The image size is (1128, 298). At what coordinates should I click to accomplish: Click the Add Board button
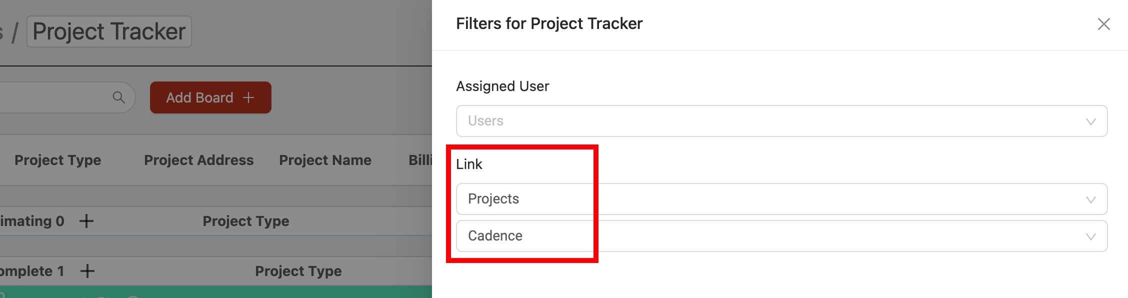[210, 97]
